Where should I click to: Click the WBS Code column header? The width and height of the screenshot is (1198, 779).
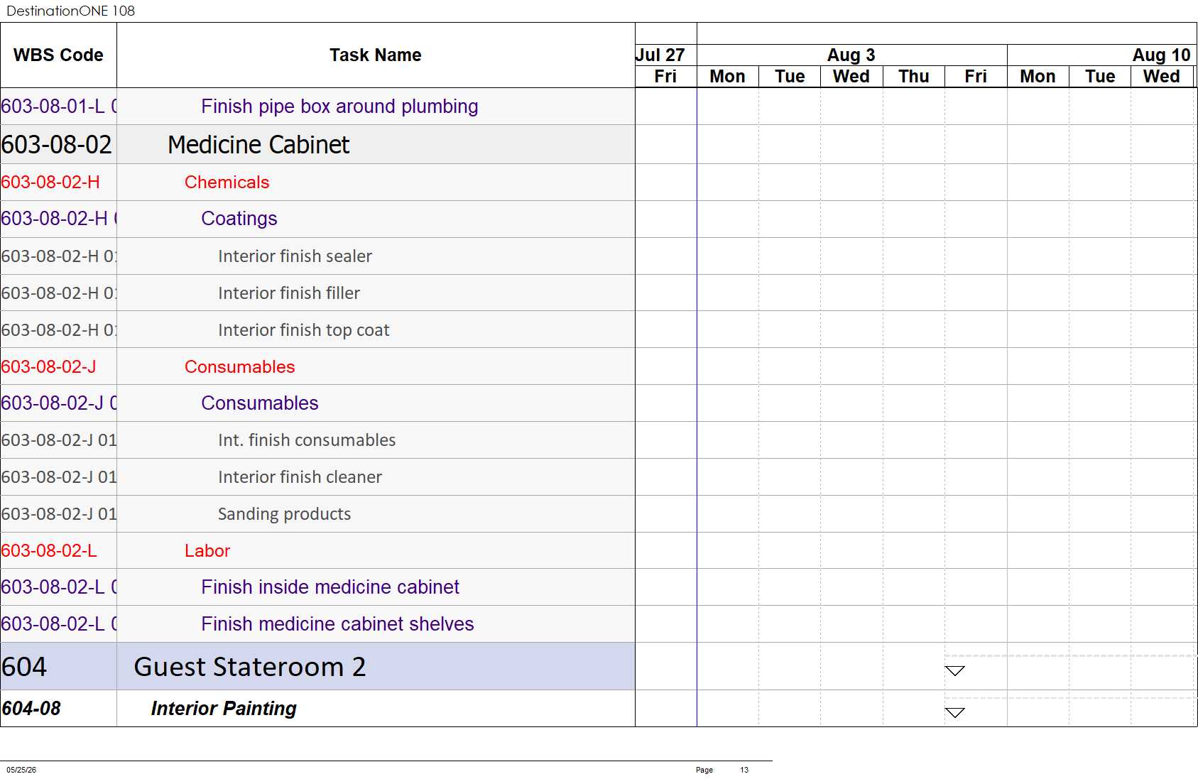coord(58,55)
